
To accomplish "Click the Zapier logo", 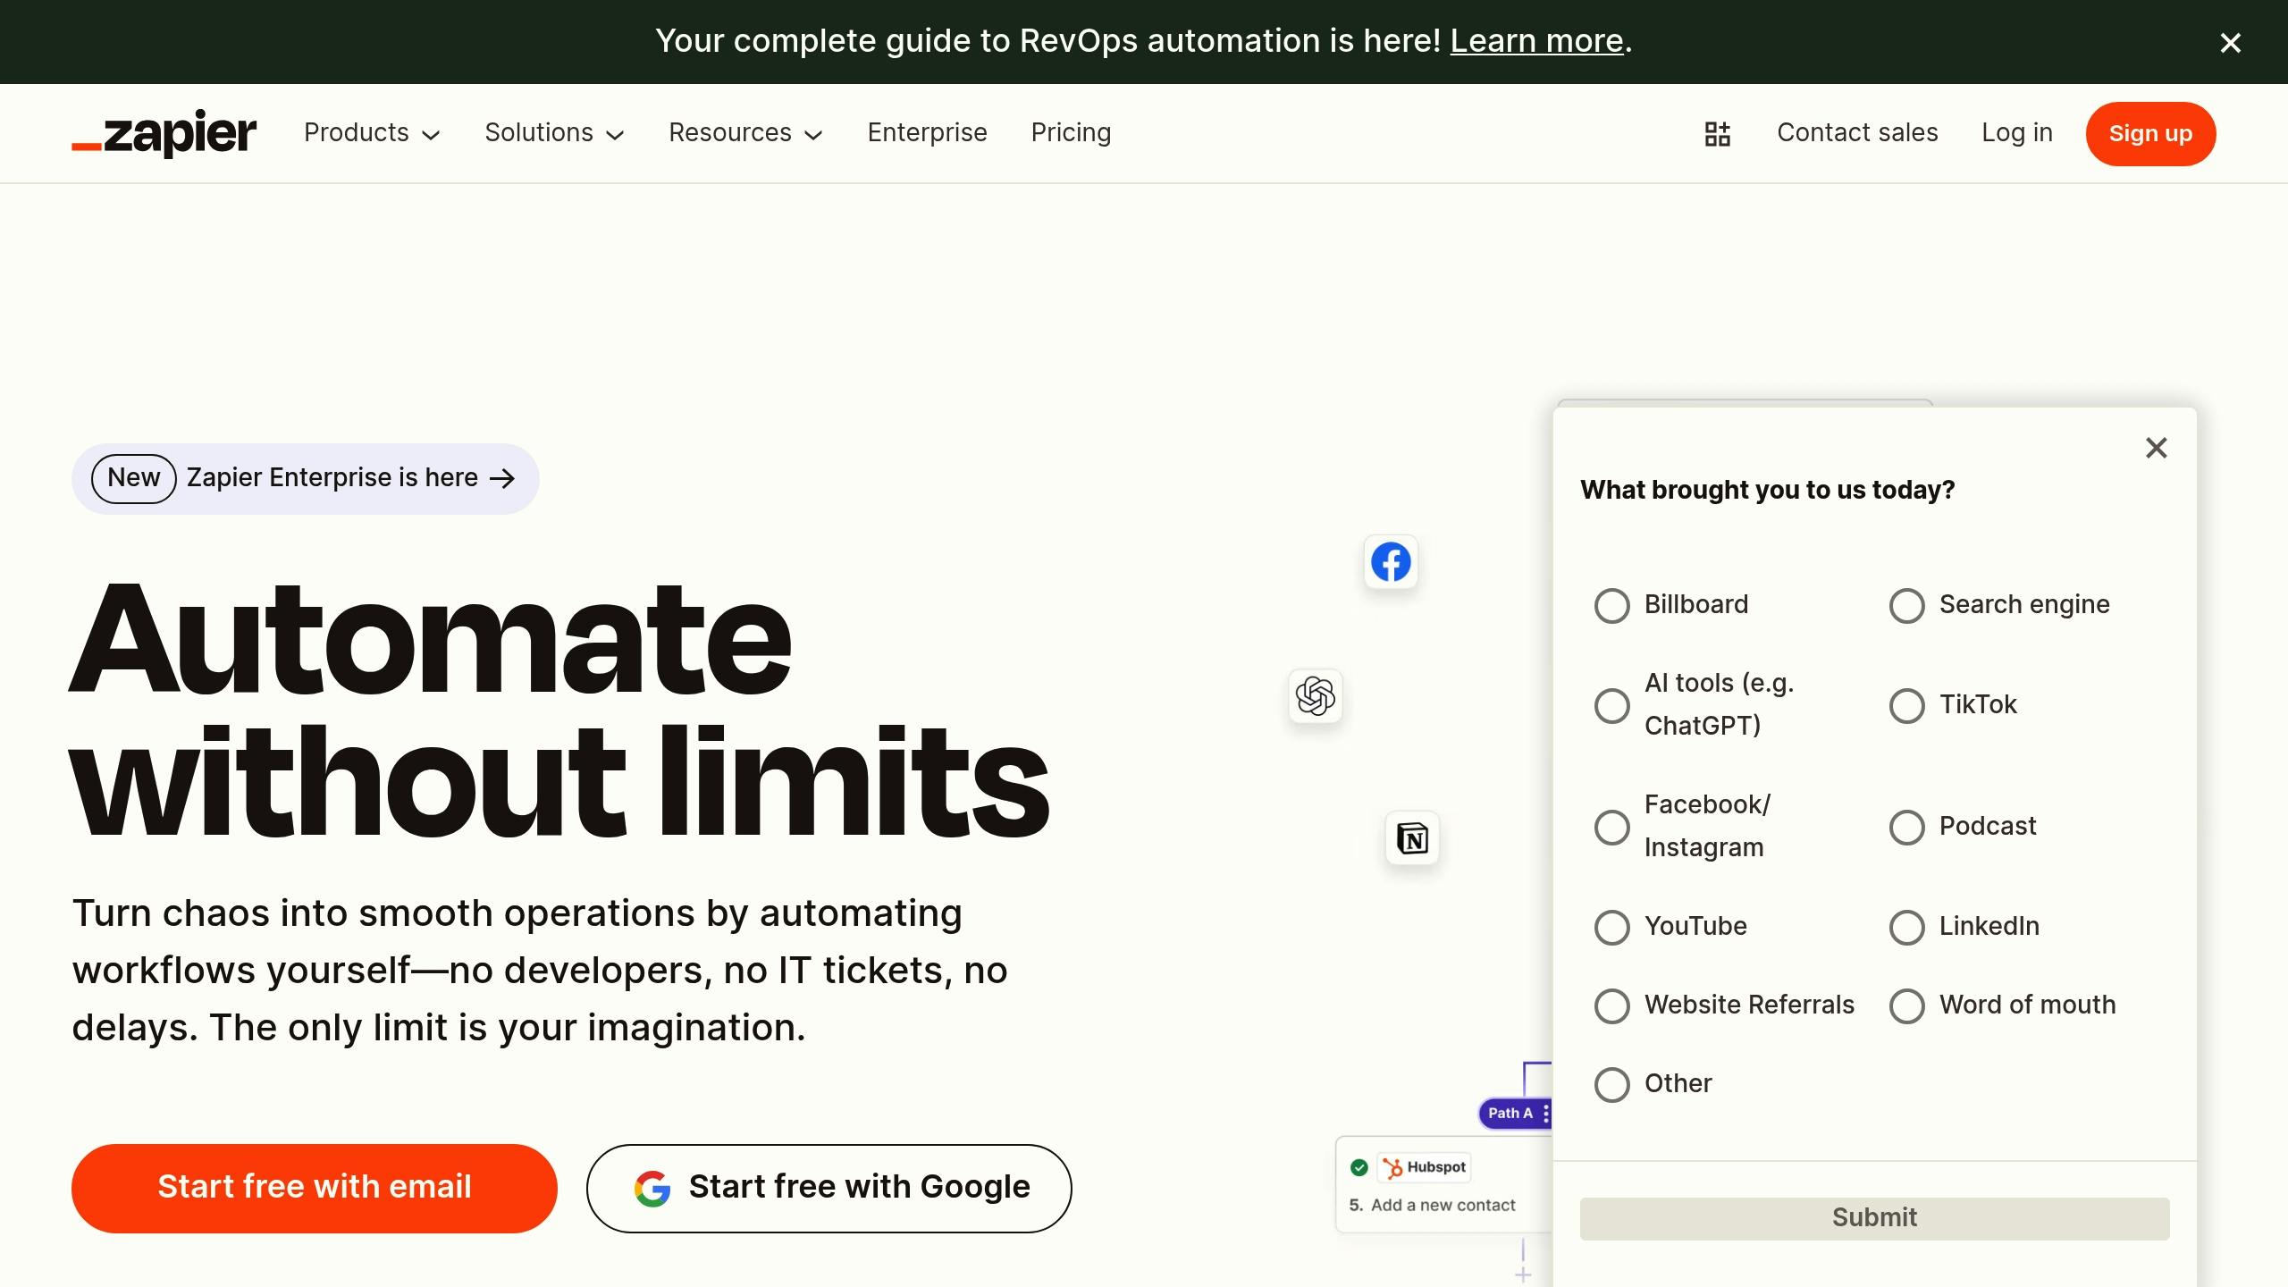I will click(x=164, y=134).
